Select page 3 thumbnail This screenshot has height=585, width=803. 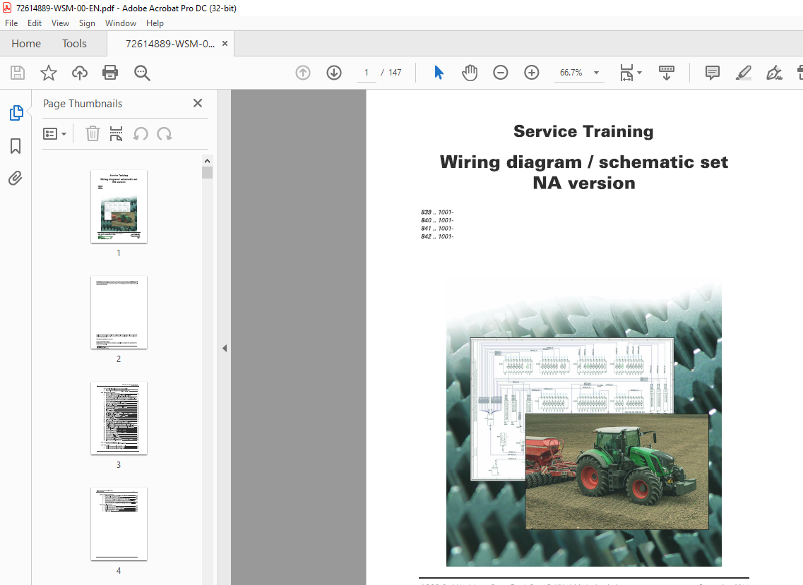pyautogui.click(x=119, y=418)
